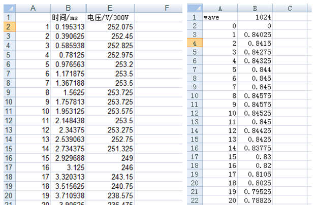Click cell with value 253.575
The height and width of the screenshot is (205, 316).
point(110,111)
